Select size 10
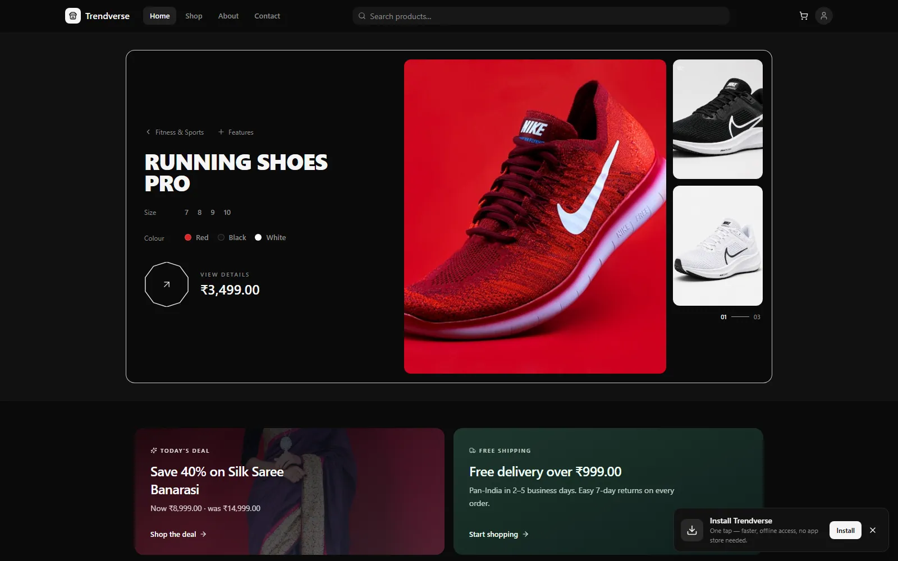This screenshot has height=561, width=898. (227, 213)
